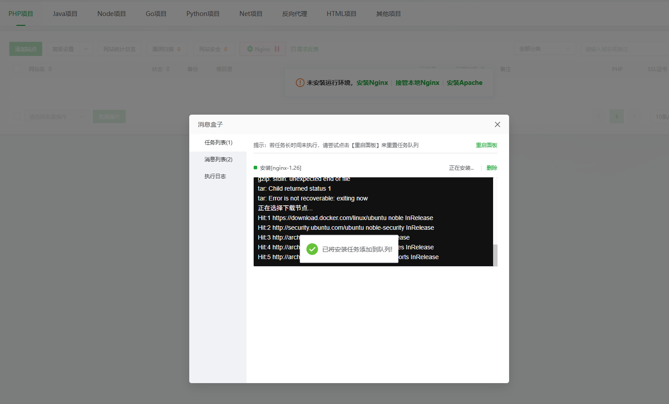Open the 请选择批量操作 dropdown
Screen dimensions: 669x404
[56, 116]
